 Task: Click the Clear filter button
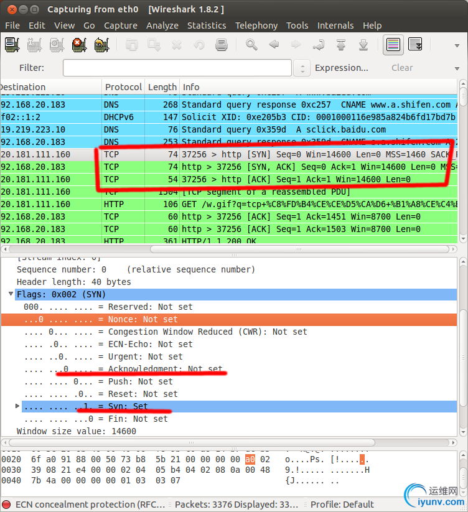(402, 68)
